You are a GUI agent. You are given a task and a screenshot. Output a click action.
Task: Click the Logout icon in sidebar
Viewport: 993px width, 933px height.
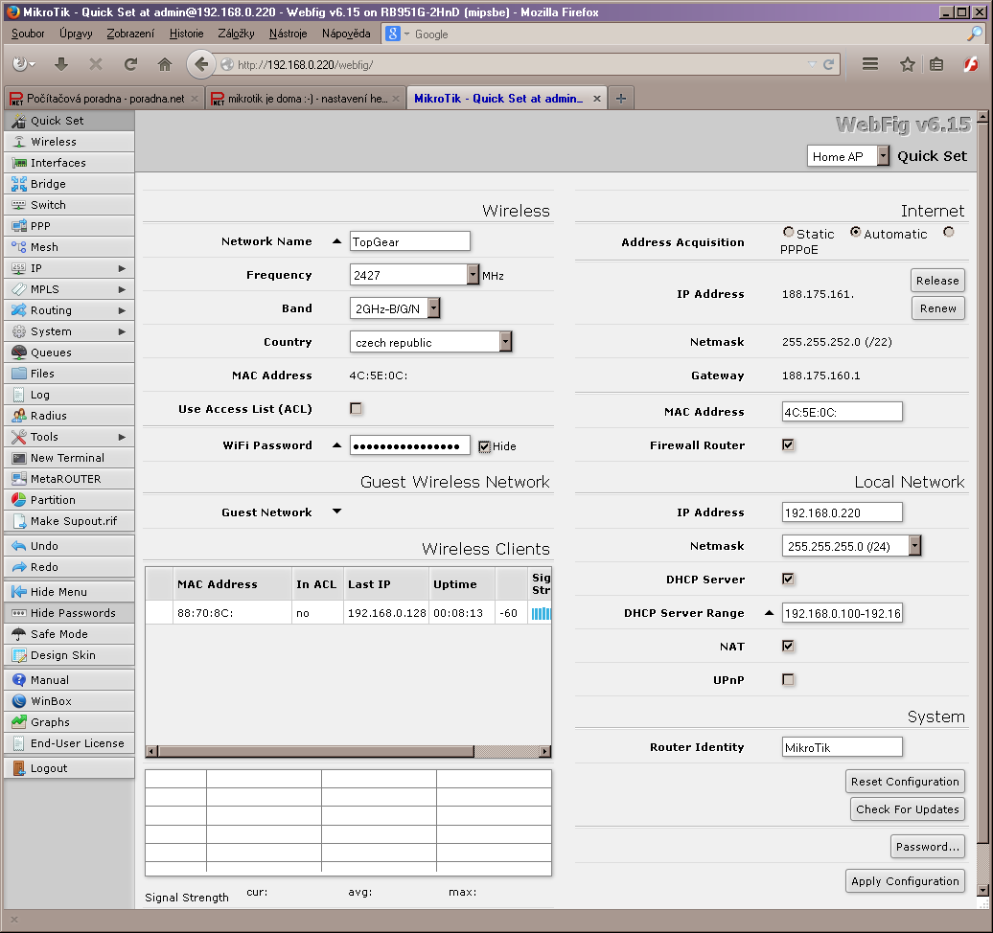click(19, 768)
